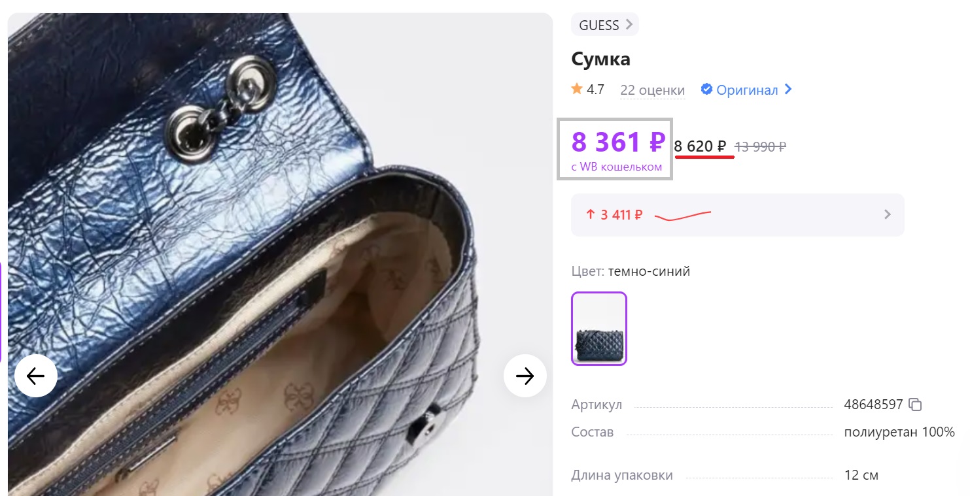Viewport: 970px width, 496px height.
Task: Open the GUESS brand chevron
Action: 629,25
